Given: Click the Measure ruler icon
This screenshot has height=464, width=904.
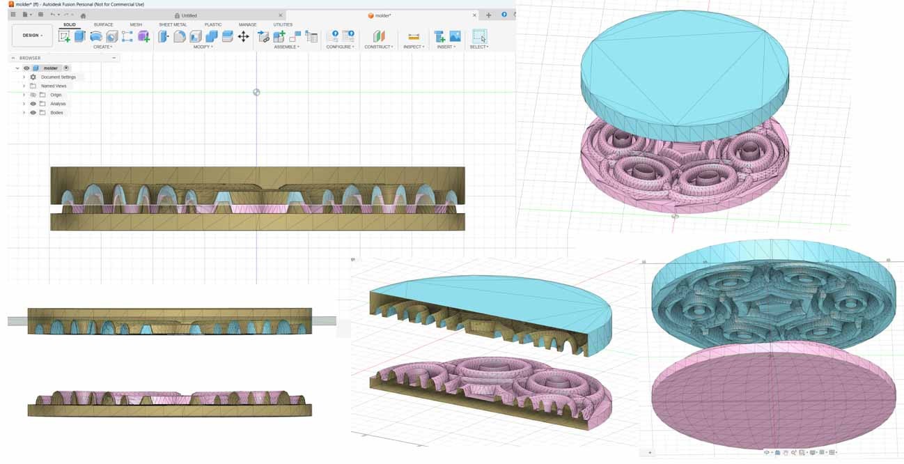Looking at the screenshot, I should click(x=414, y=36).
